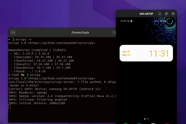Click the 'Dependencies (compiled / linked):' line
The image size is (186, 124).
pyautogui.click(x=38, y=50)
